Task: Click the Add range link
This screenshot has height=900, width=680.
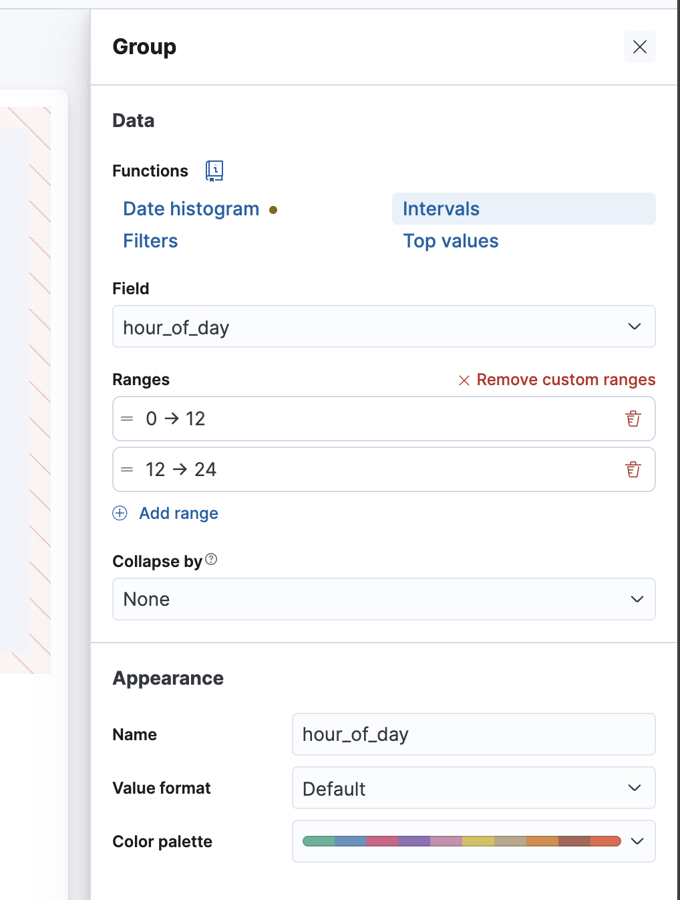Action: click(x=178, y=514)
